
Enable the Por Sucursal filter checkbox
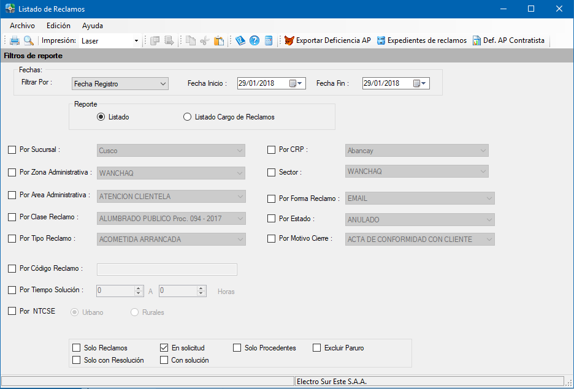pyautogui.click(x=12, y=149)
